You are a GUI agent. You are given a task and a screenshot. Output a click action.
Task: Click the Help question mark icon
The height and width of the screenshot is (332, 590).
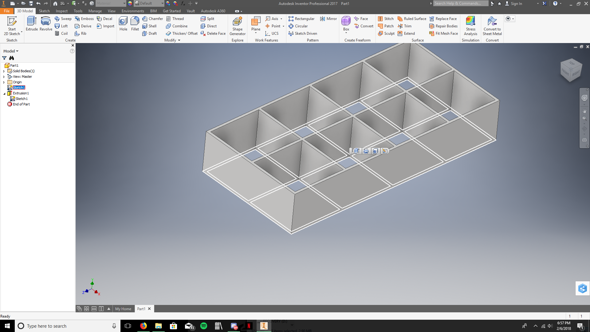click(x=555, y=4)
